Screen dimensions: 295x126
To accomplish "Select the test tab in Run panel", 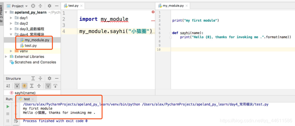I will click(26, 99).
